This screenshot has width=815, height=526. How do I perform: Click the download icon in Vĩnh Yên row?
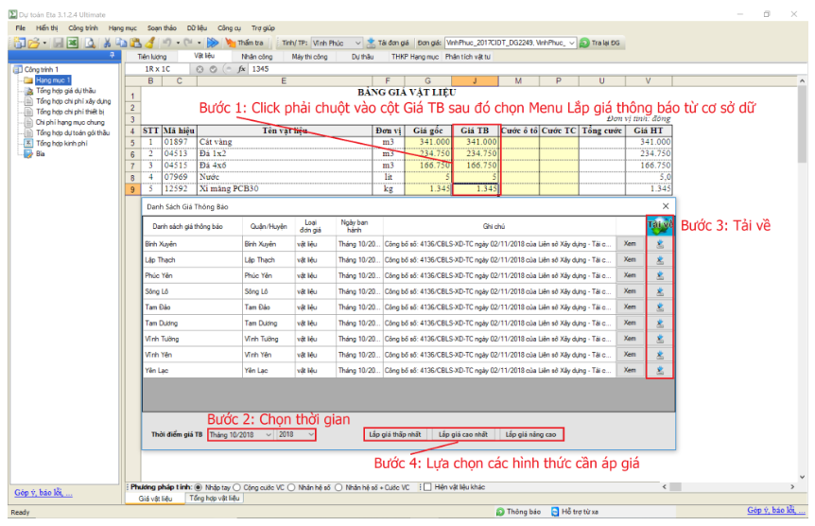tap(660, 355)
